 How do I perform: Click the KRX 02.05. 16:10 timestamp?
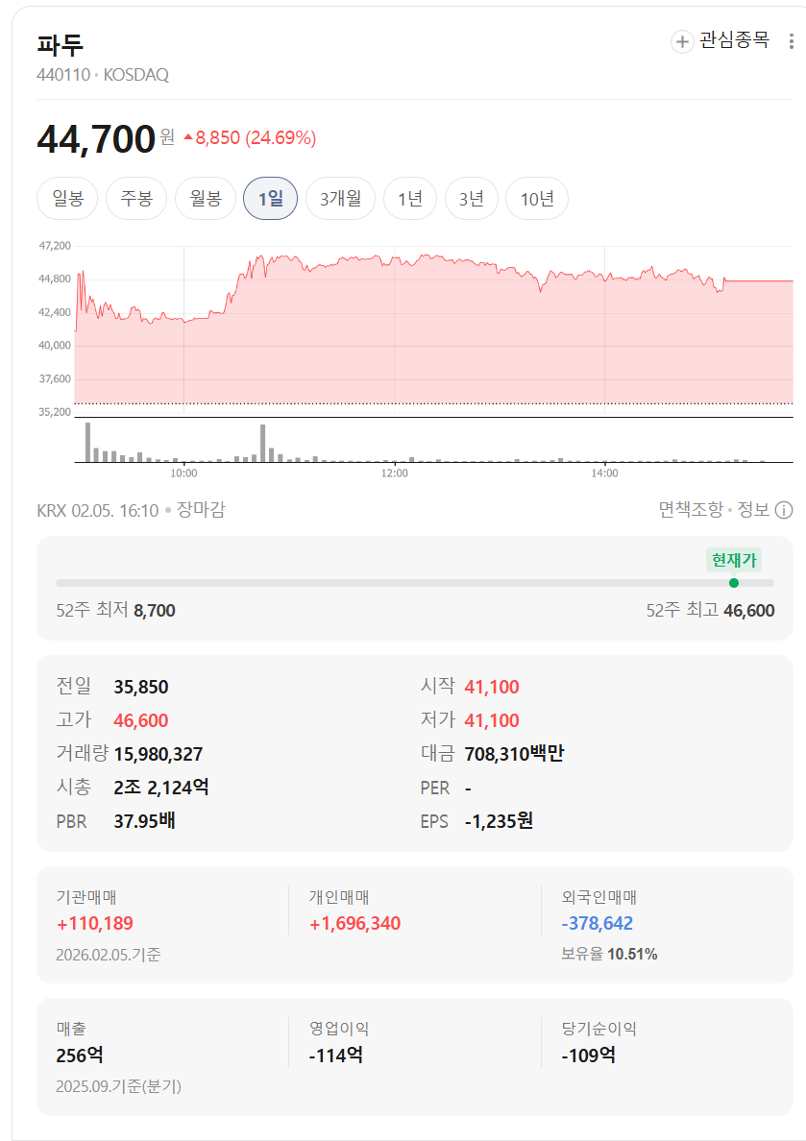98,510
